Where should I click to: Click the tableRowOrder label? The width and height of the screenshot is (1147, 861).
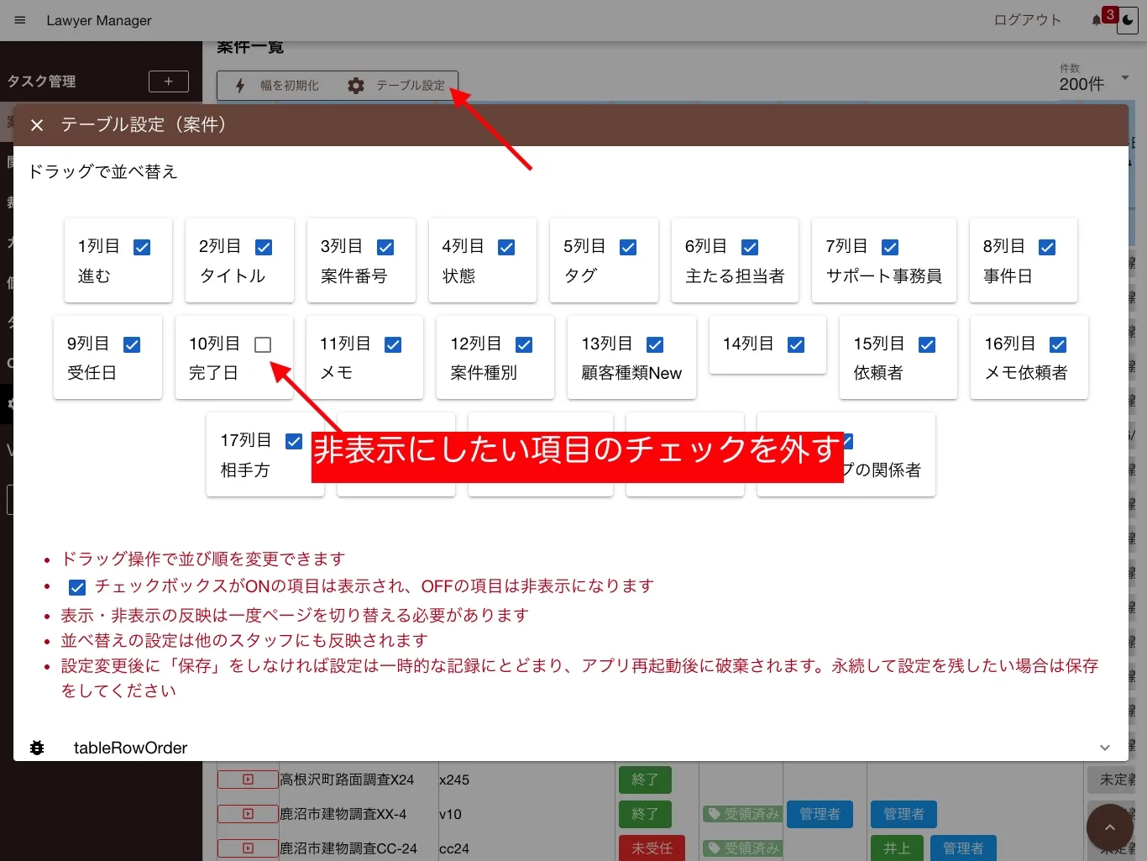tap(130, 748)
